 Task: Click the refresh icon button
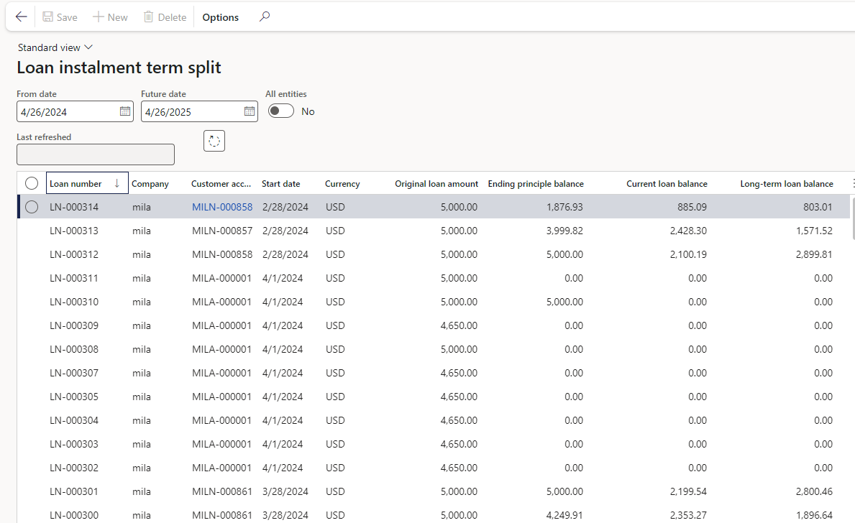click(214, 141)
